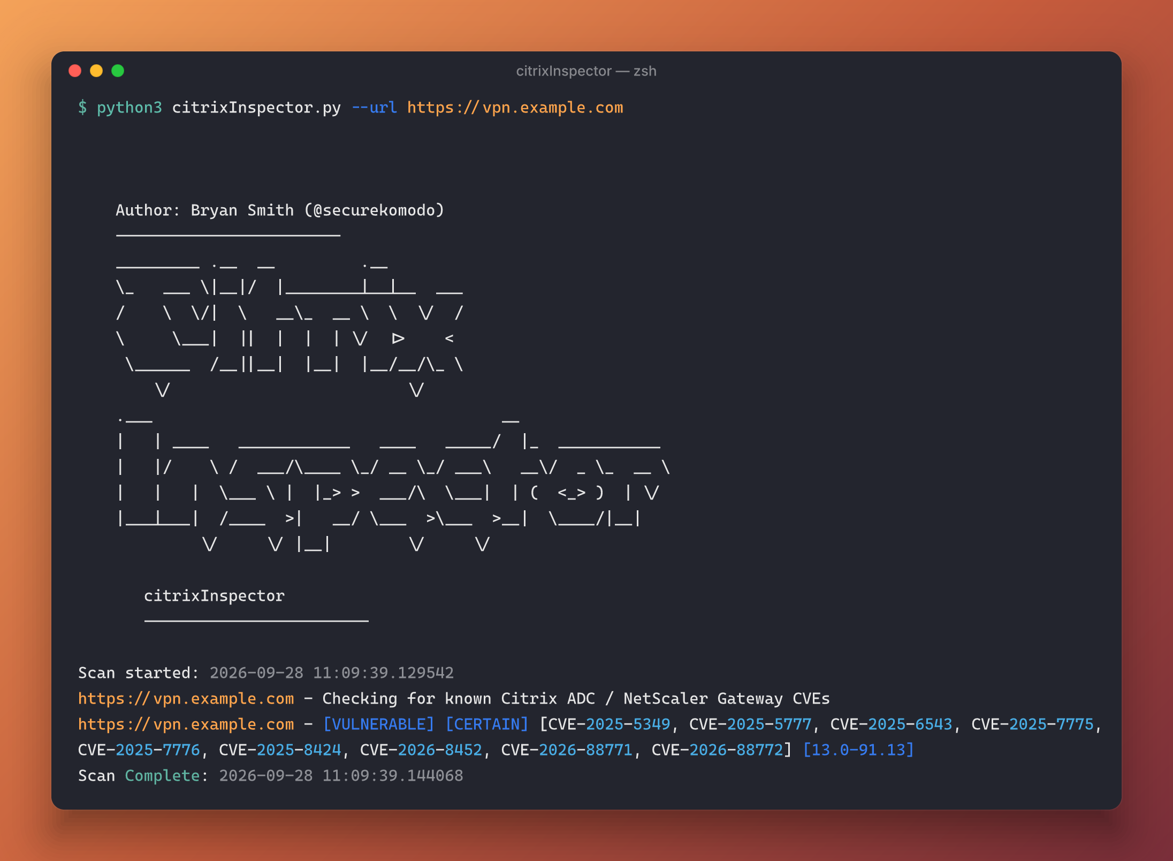Click CVE-2025-7776 in the results

tap(139, 750)
